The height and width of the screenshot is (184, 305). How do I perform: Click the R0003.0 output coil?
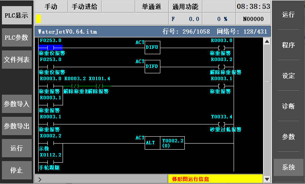[x=221, y=48]
